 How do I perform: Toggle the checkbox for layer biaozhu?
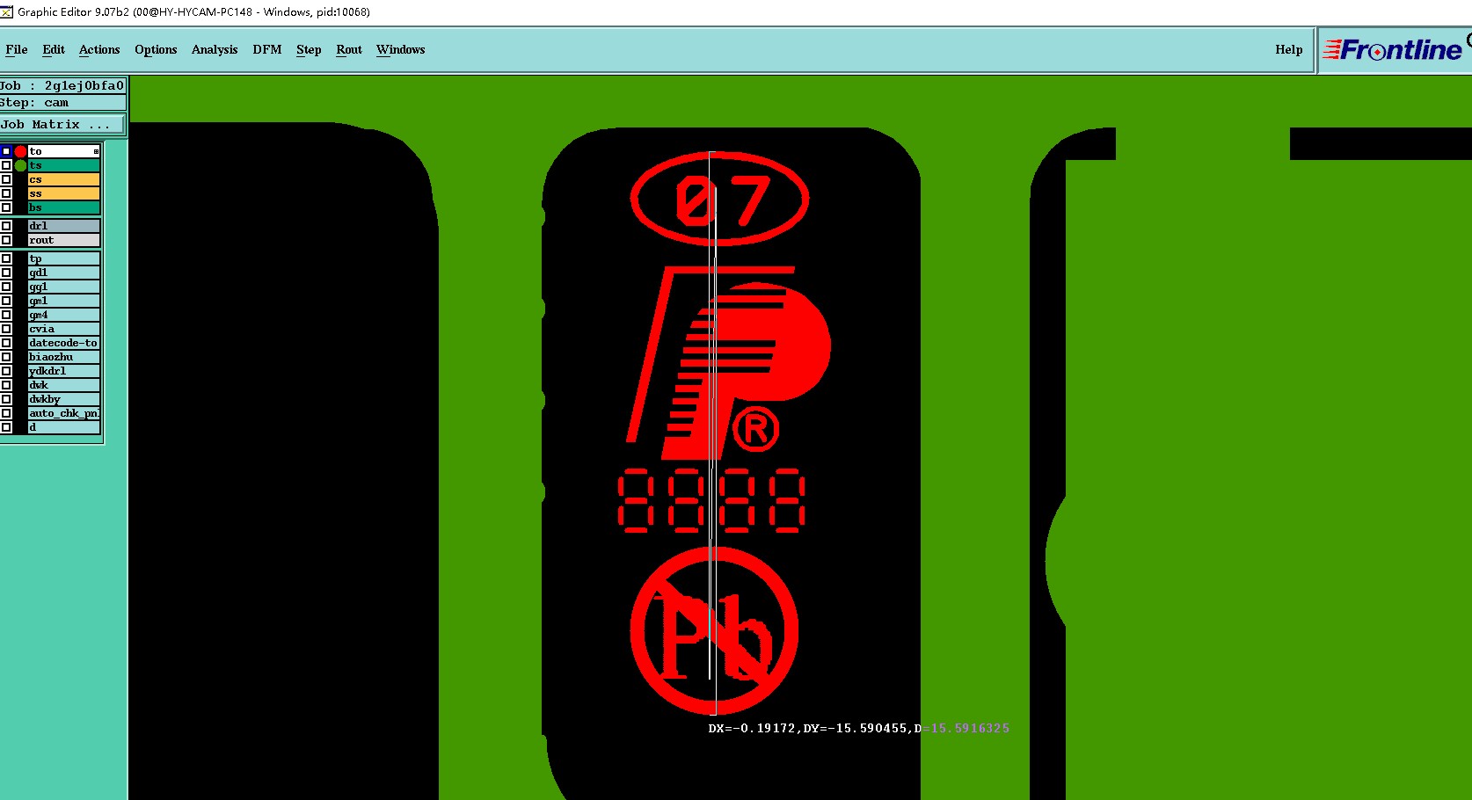point(6,357)
